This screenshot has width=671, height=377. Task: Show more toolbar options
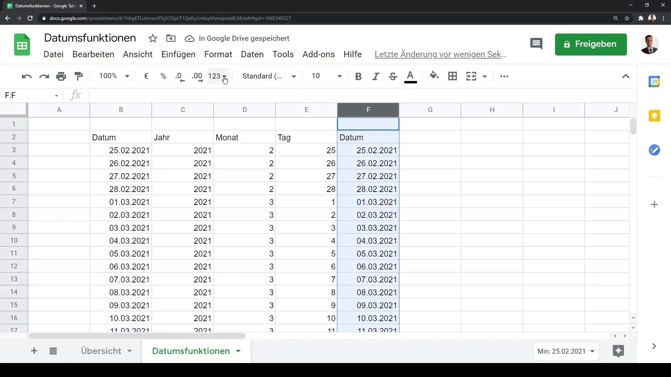[x=504, y=76]
